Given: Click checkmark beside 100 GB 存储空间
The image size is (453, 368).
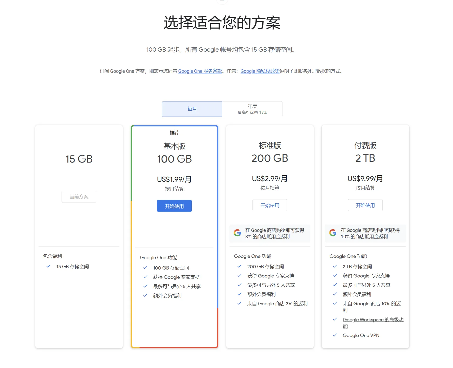Looking at the screenshot, I should [x=145, y=268].
